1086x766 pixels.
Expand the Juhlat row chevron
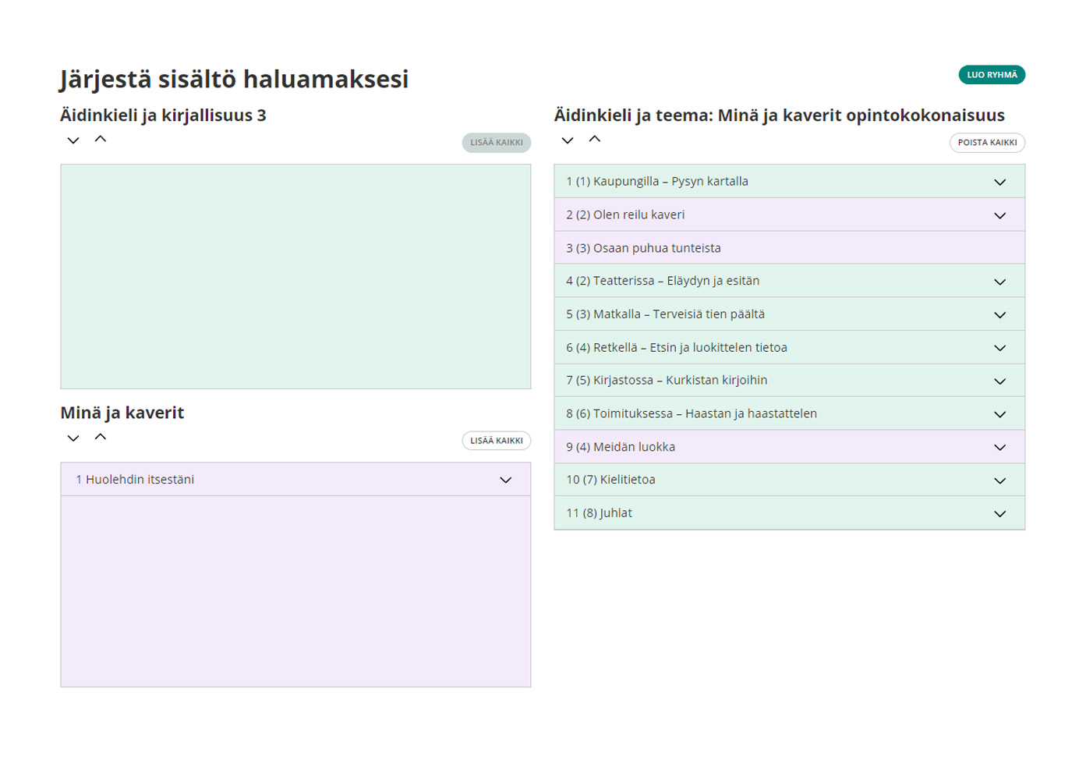coord(999,514)
